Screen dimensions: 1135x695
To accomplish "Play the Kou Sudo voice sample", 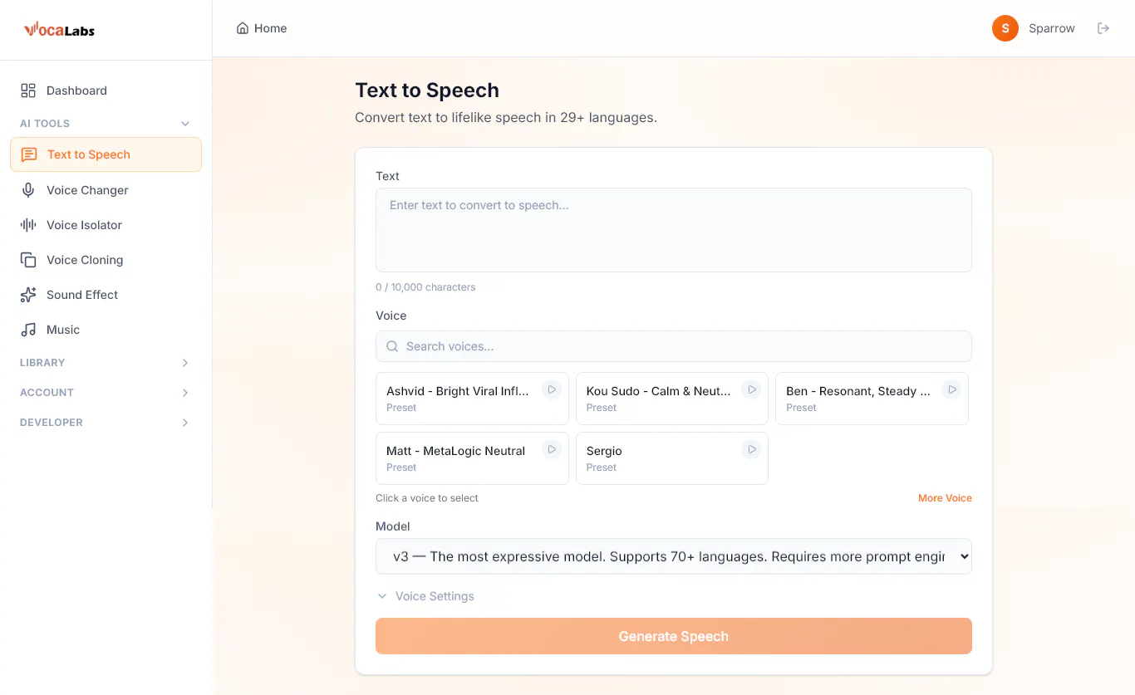I will [751, 389].
